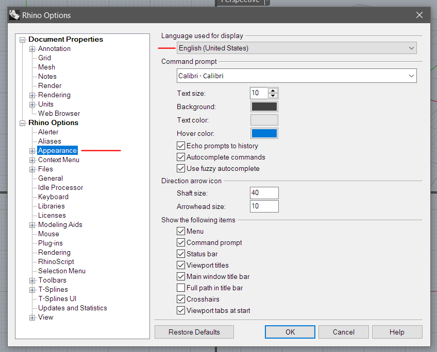Expand the Appearance tree node
Viewport: 437px width, 352px height.
click(x=32, y=151)
